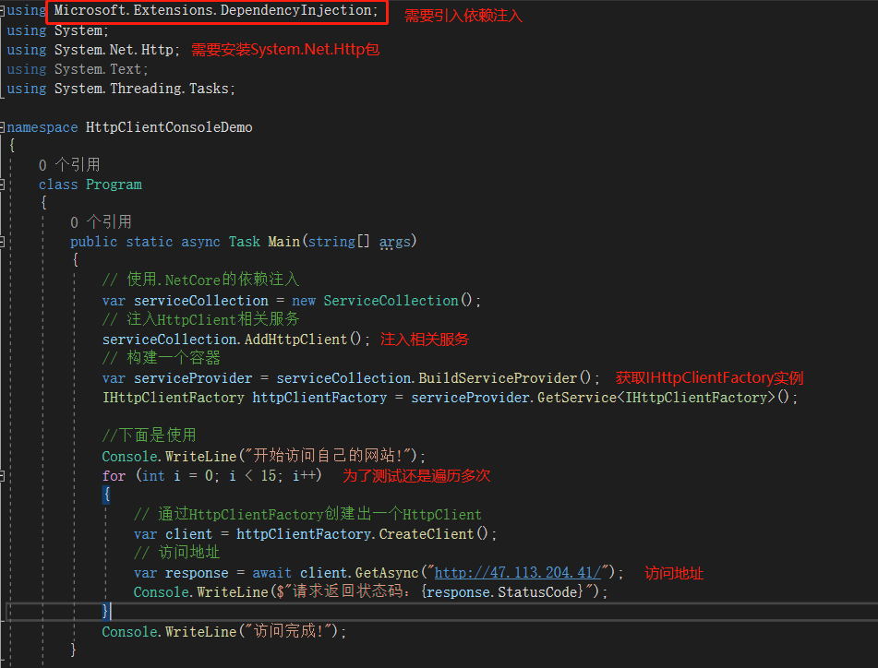Click the highlighted closing brace of the for loop

(x=105, y=611)
